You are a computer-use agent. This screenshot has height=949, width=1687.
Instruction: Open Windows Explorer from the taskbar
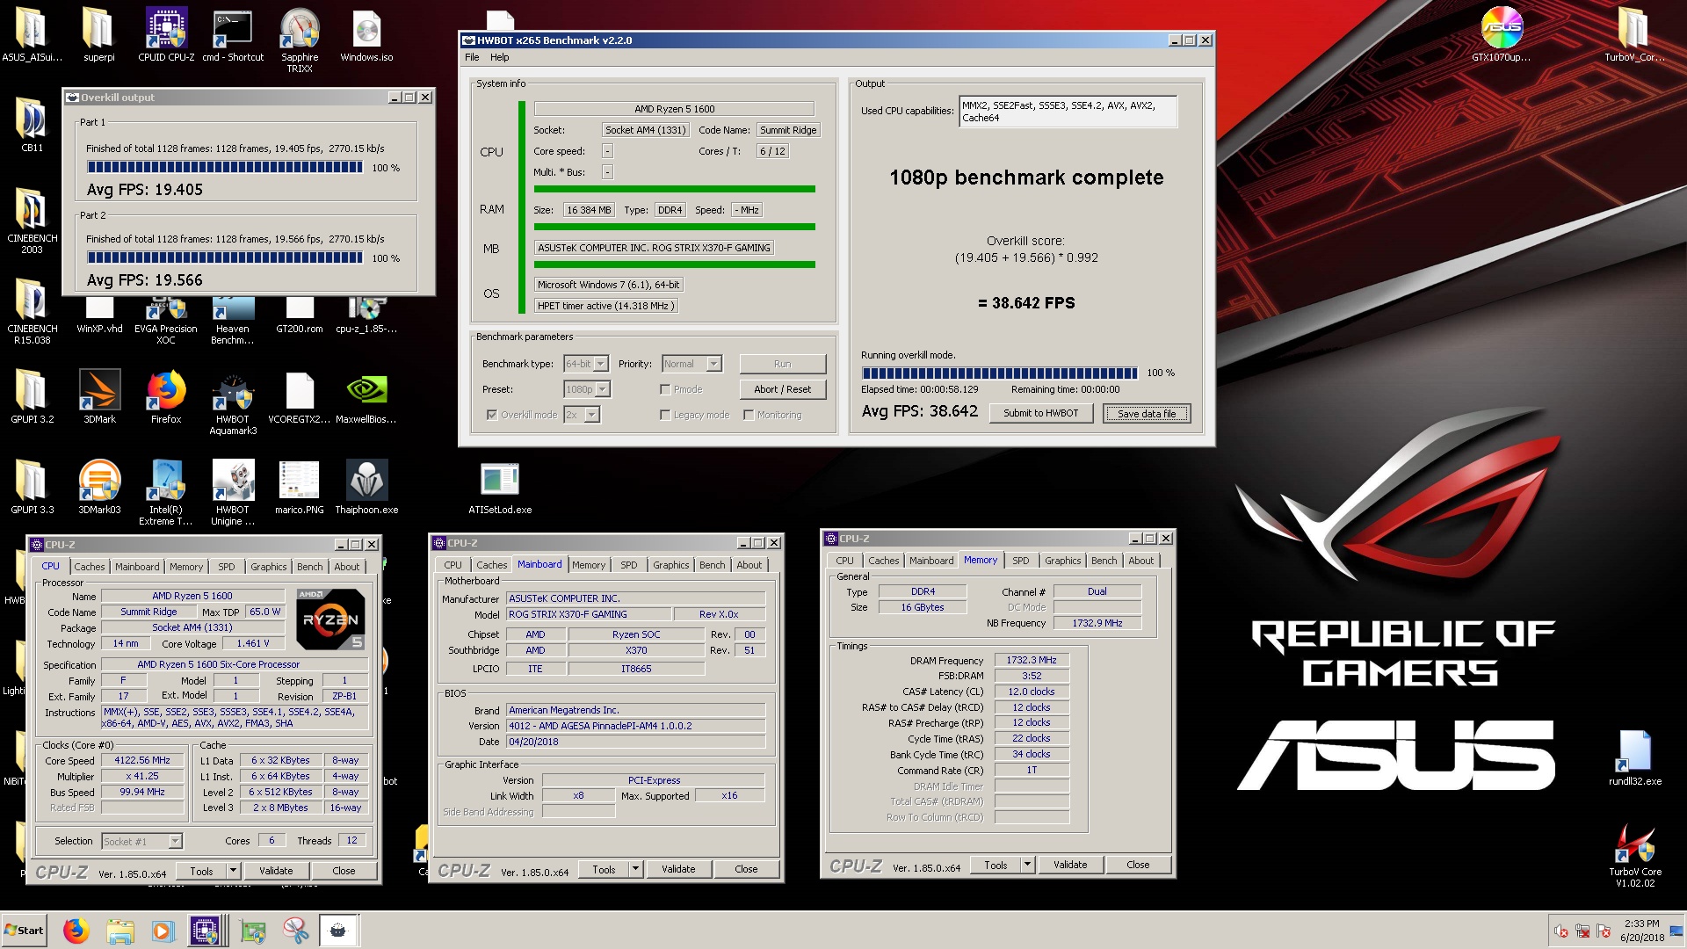click(x=120, y=931)
